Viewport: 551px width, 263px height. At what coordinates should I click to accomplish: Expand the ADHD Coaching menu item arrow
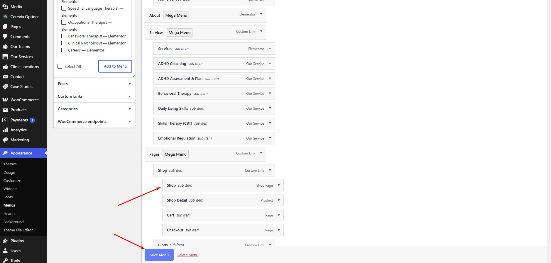(x=270, y=63)
